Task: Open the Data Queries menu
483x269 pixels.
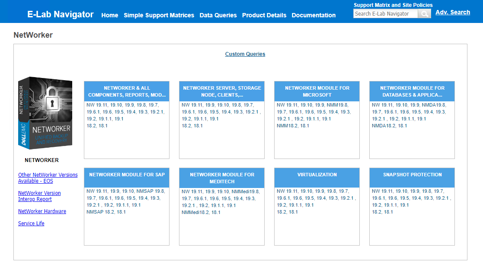Action: pos(218,15)
